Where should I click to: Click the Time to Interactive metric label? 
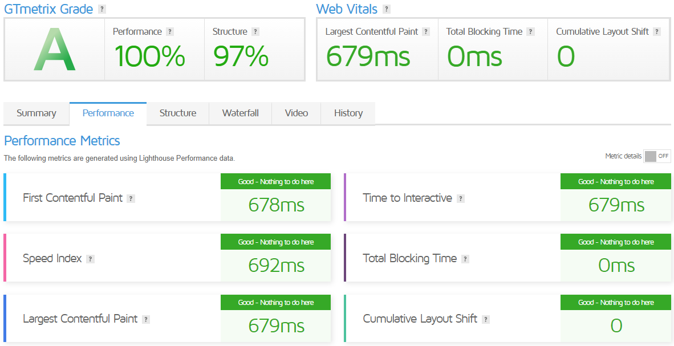(407, 198)
